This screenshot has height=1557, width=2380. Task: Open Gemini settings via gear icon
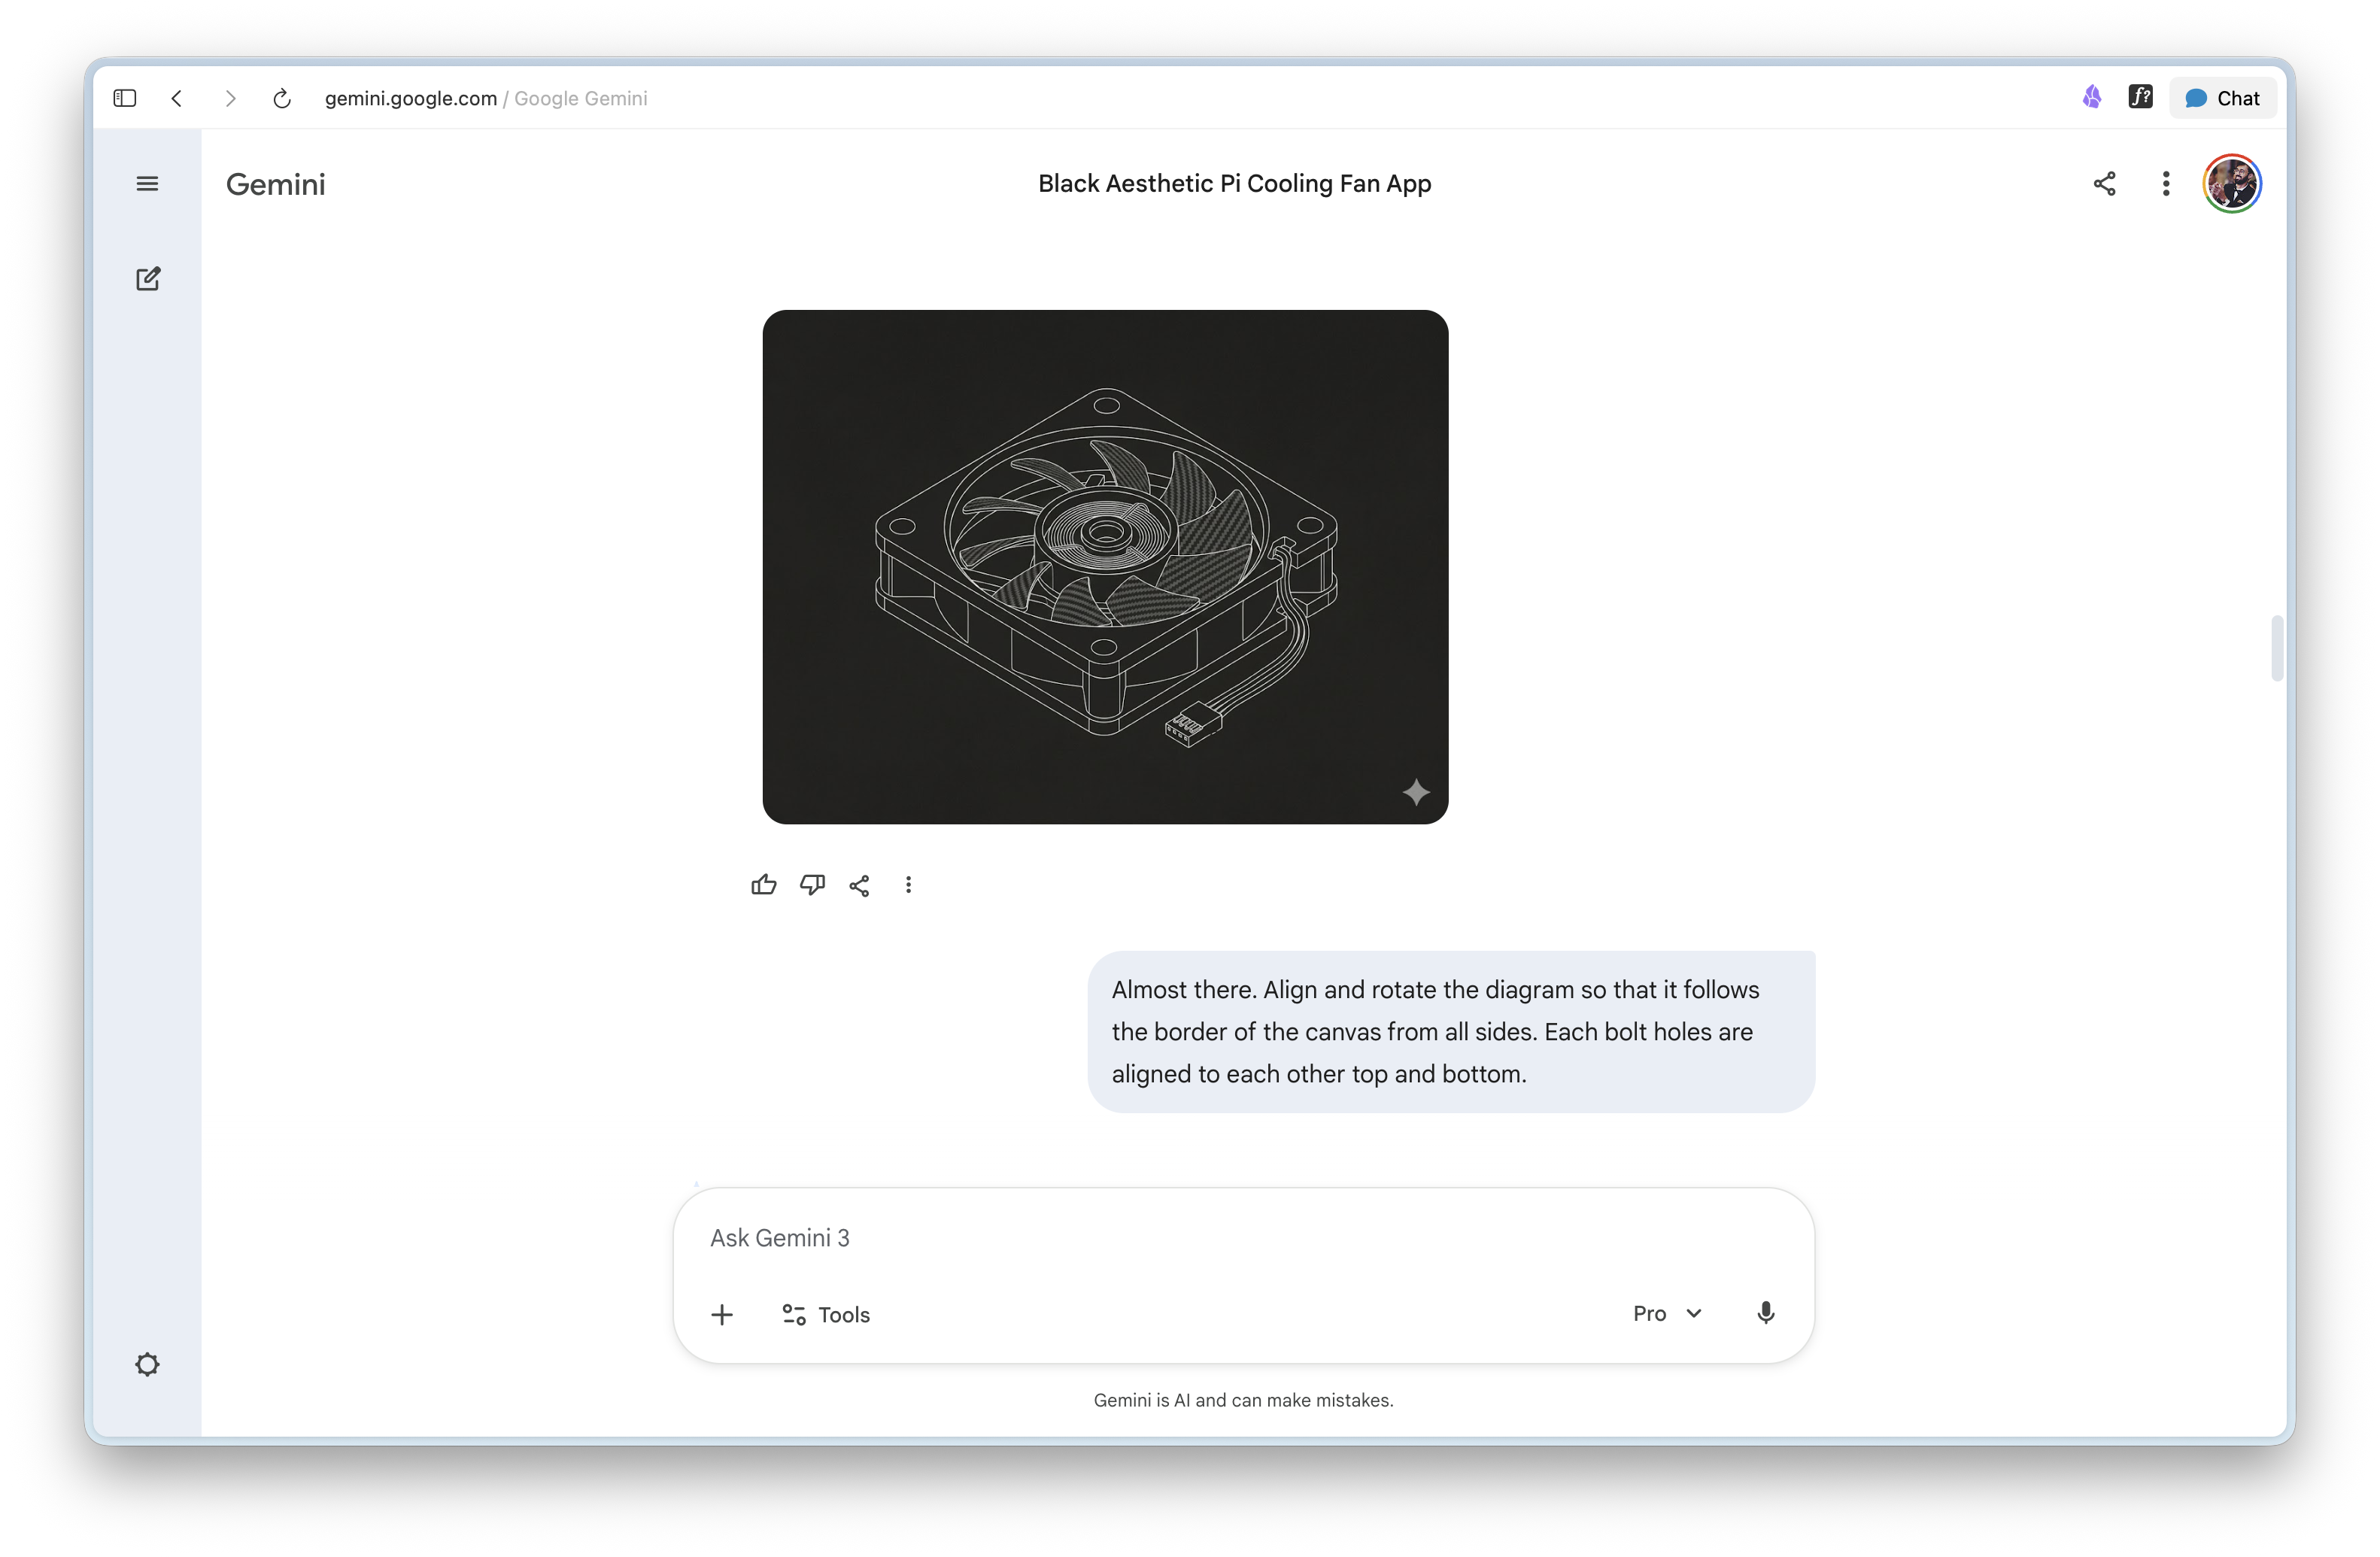tap(147, 1364)
